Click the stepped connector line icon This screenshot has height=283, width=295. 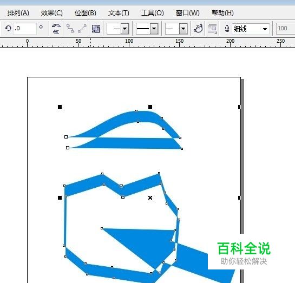pos(70,29)
